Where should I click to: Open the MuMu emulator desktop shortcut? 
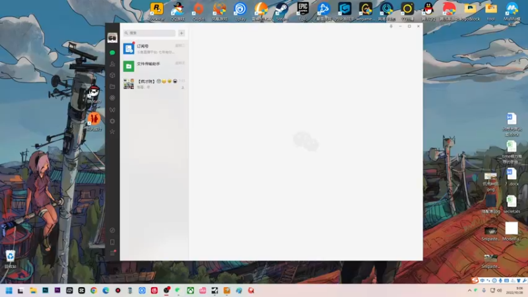[511, 13]
